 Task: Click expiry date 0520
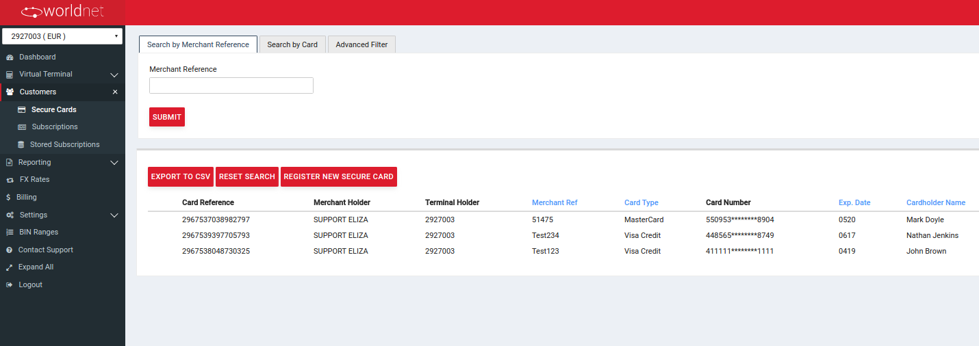(847, 219)
